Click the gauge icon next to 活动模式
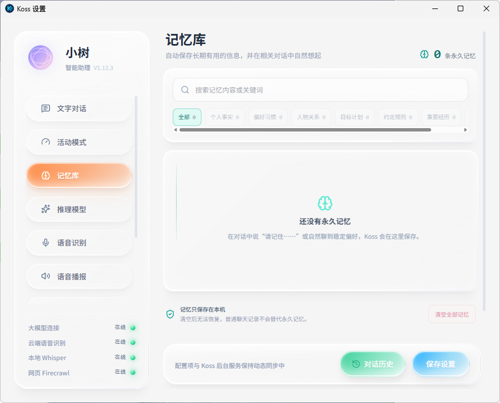This screenshot has height=403, width=500. 46,142
